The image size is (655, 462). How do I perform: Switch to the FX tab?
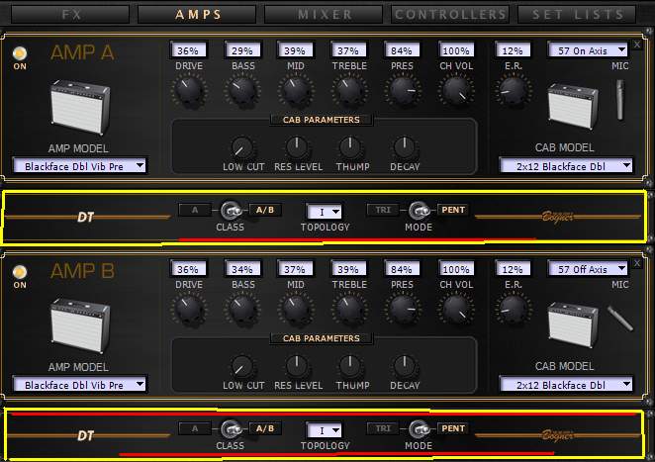pyautogui.click(x=70, y=15)
